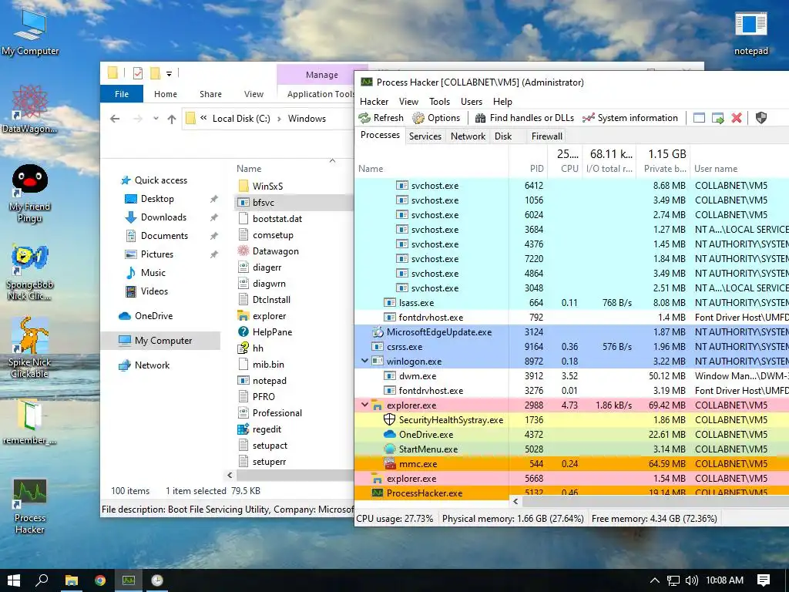Open My Friend Pingu desktop shortcut

(x=30, y=193)
